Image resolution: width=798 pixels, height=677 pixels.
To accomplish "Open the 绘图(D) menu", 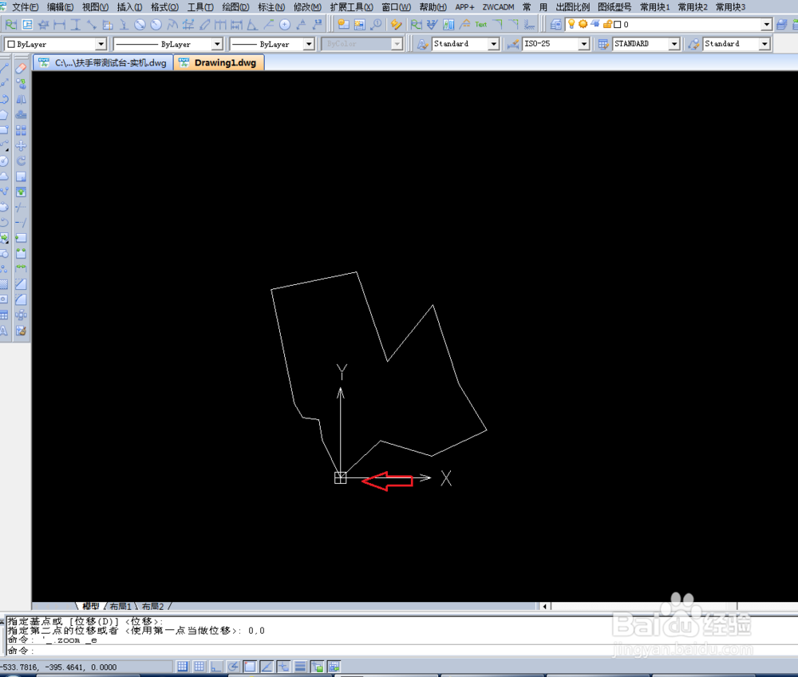I will point(235,7).
